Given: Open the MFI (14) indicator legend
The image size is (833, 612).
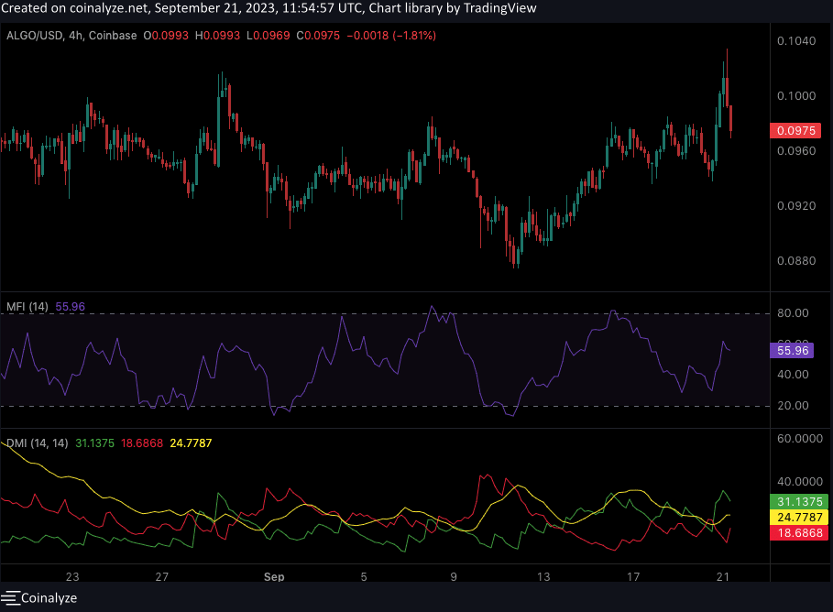Looking at the screenshot, I should click(x=27, y=307).
